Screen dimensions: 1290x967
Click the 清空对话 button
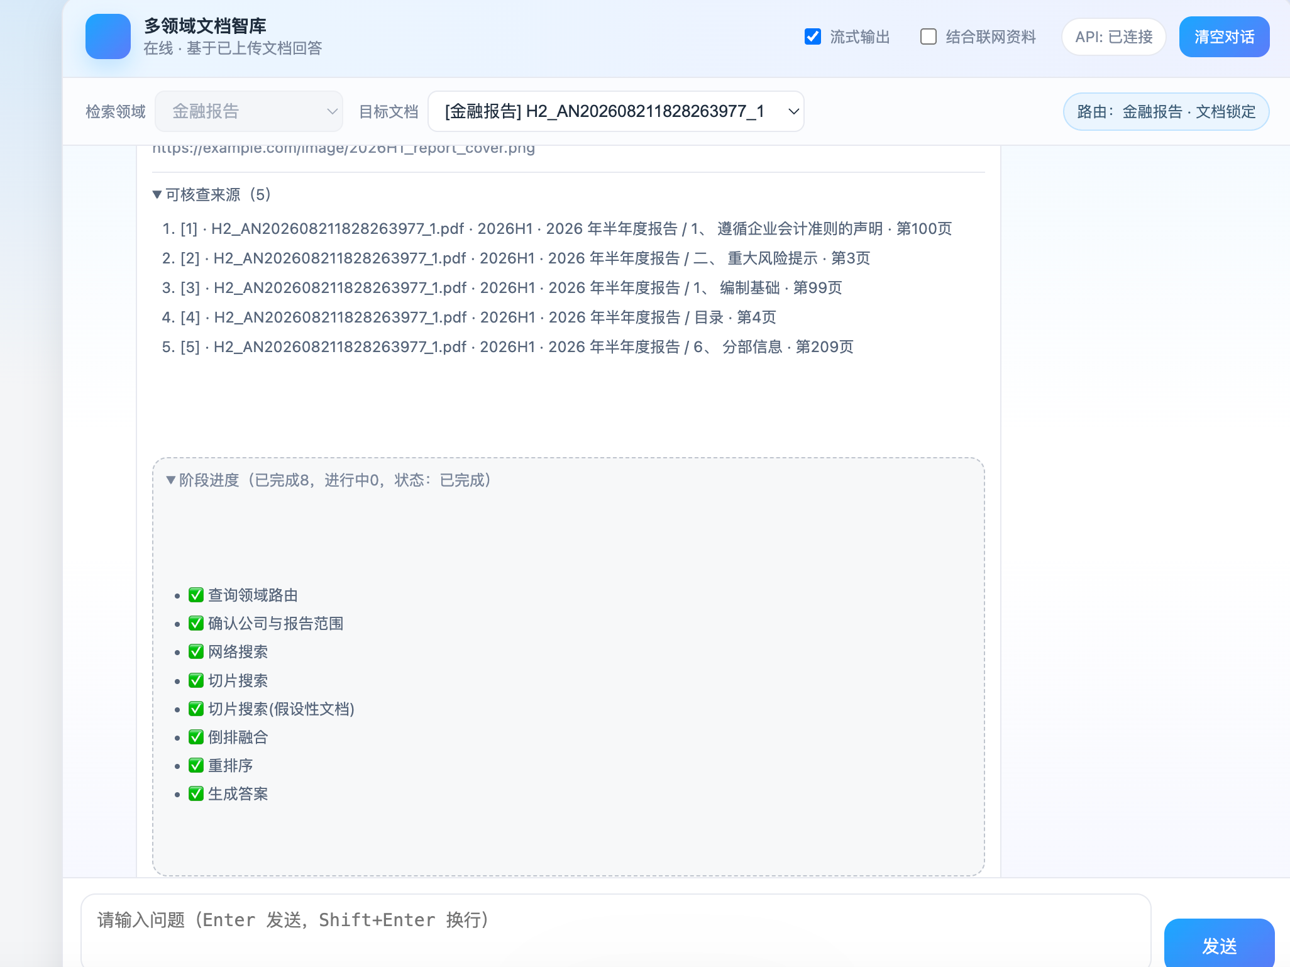pyautogui.click(x=1224, y=36)
